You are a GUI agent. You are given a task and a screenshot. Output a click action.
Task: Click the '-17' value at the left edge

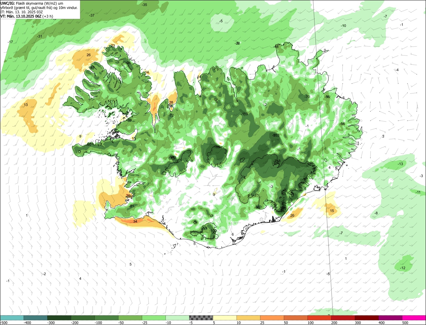coord(10,42)
